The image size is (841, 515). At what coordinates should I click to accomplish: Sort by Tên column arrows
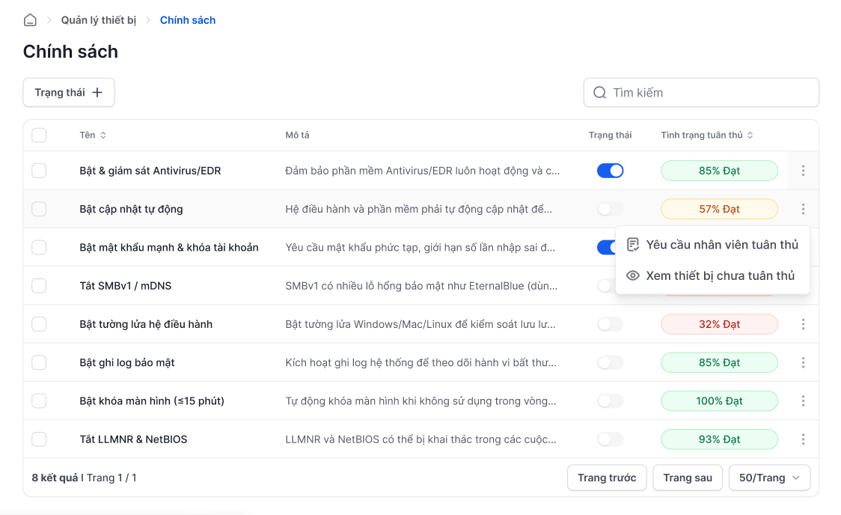(103, 135)
